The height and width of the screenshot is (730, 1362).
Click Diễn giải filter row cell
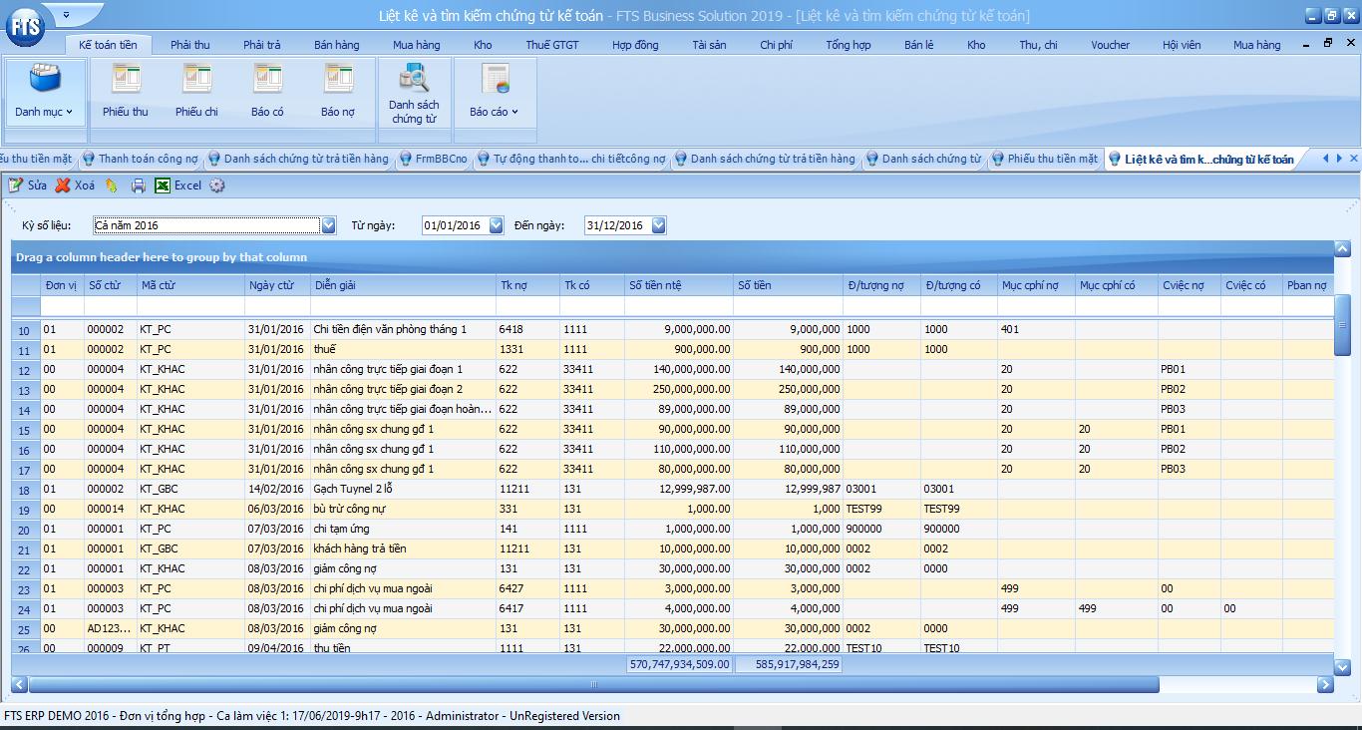click(403, 306)
